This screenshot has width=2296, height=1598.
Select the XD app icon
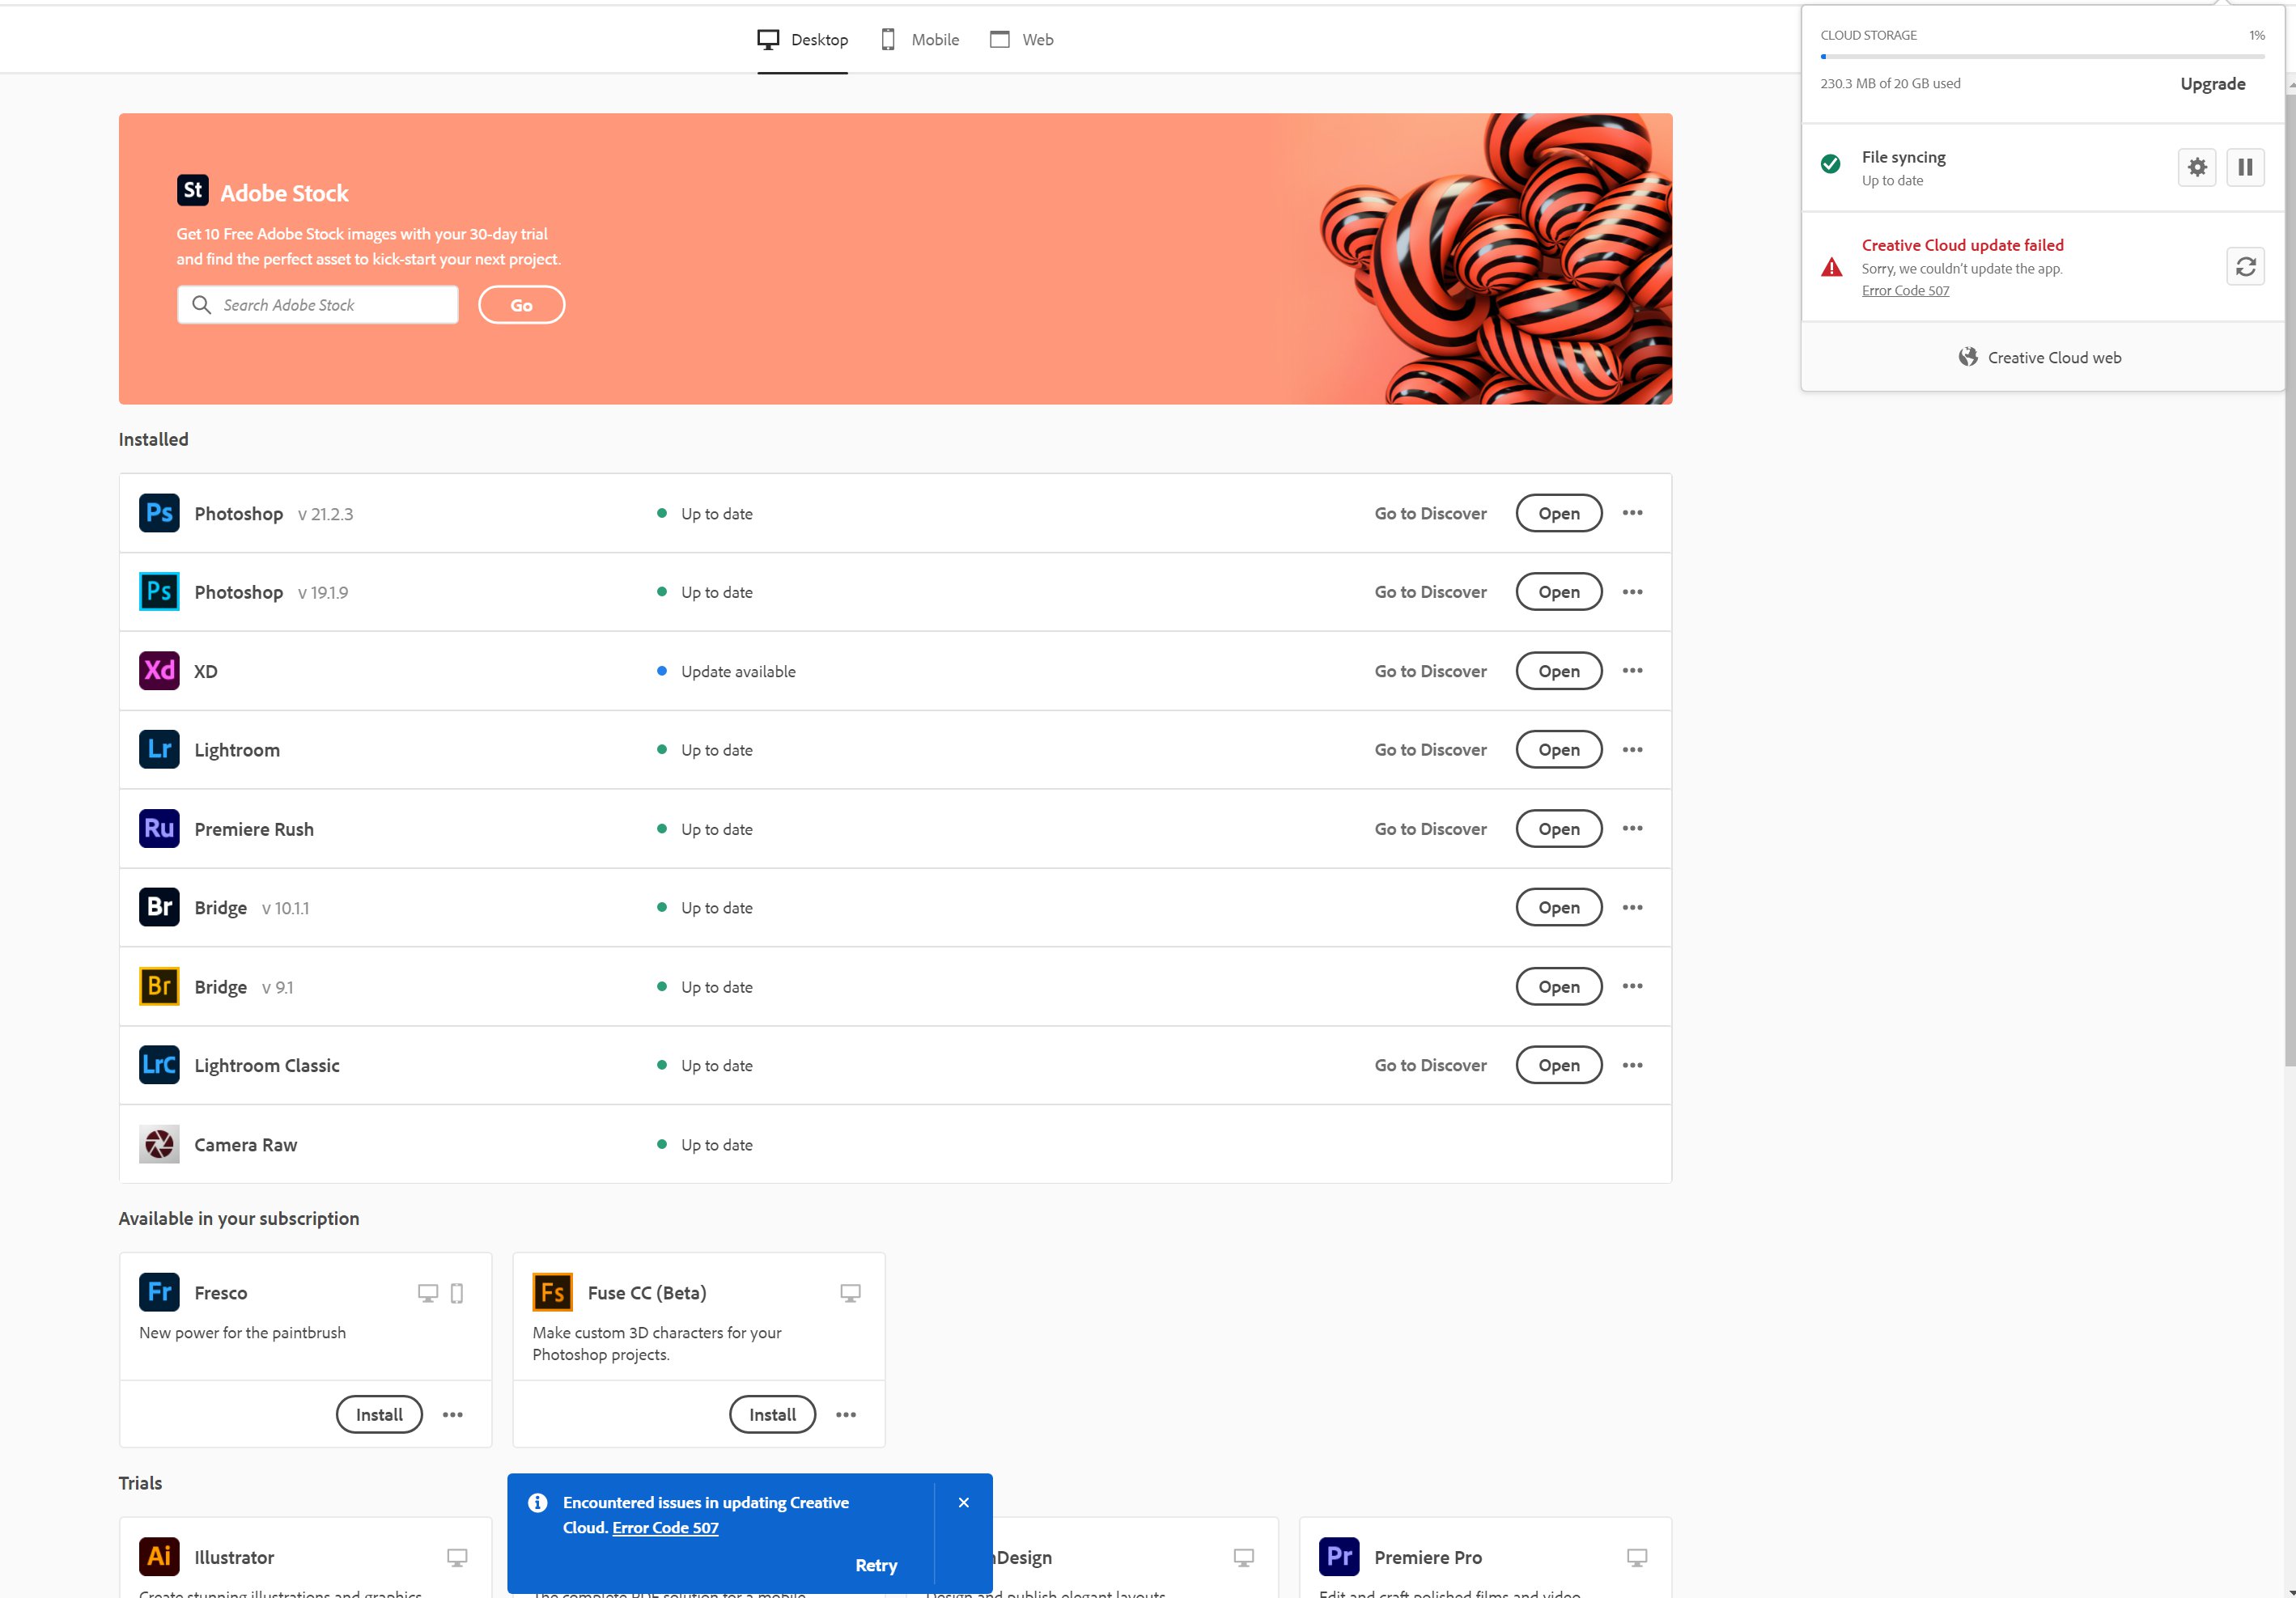[159, 670]
